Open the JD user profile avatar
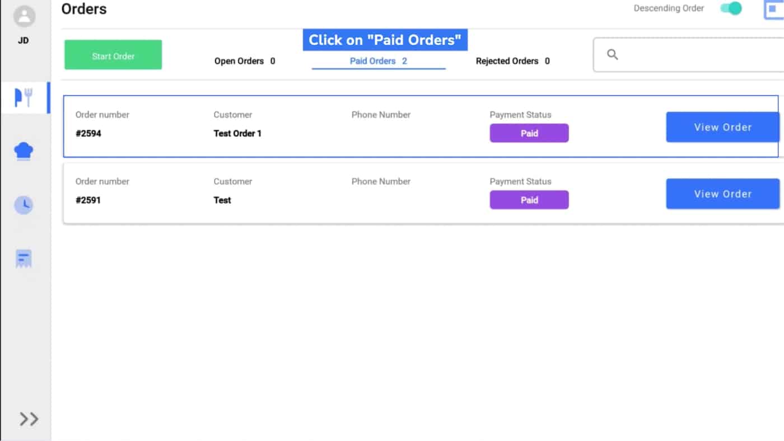The height and width of the screenshot is (441, 784). click(x=24, y=16)
